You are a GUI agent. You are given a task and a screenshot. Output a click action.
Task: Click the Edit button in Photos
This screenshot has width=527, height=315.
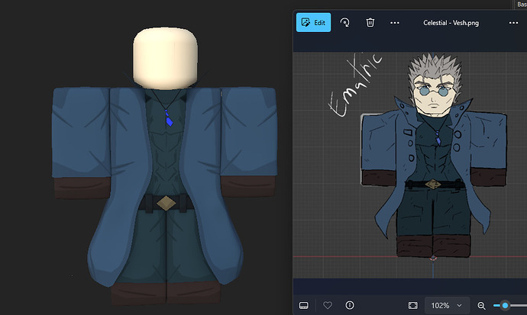click(x=313, y=22)
